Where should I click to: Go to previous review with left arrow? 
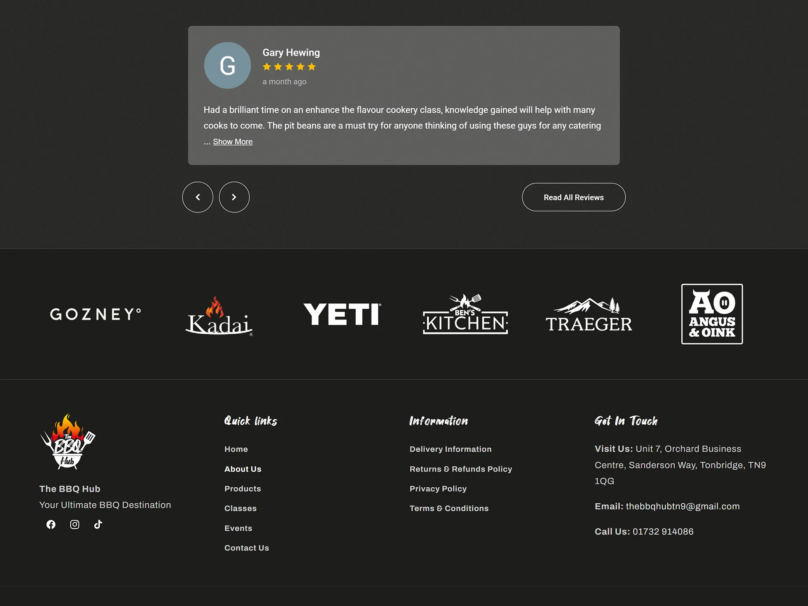[x=197, y=197]
